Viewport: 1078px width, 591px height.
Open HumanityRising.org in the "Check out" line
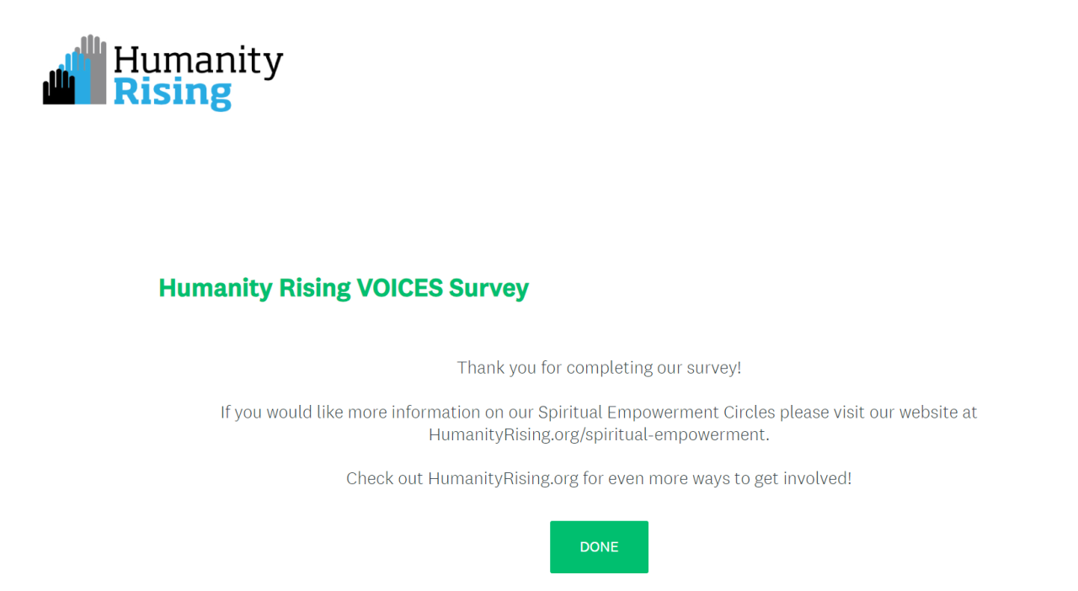click(x=503, y=478)
